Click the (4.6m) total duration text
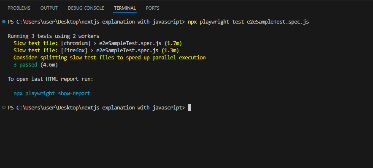Screen dimensions: 373x168 click(x=49, y=65)
